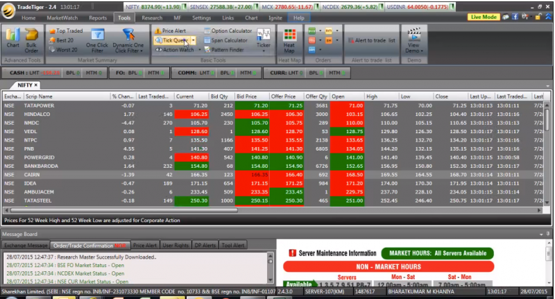Select the NIFTY market watch tab
This screenshot has width=555, height=299.
25,85
